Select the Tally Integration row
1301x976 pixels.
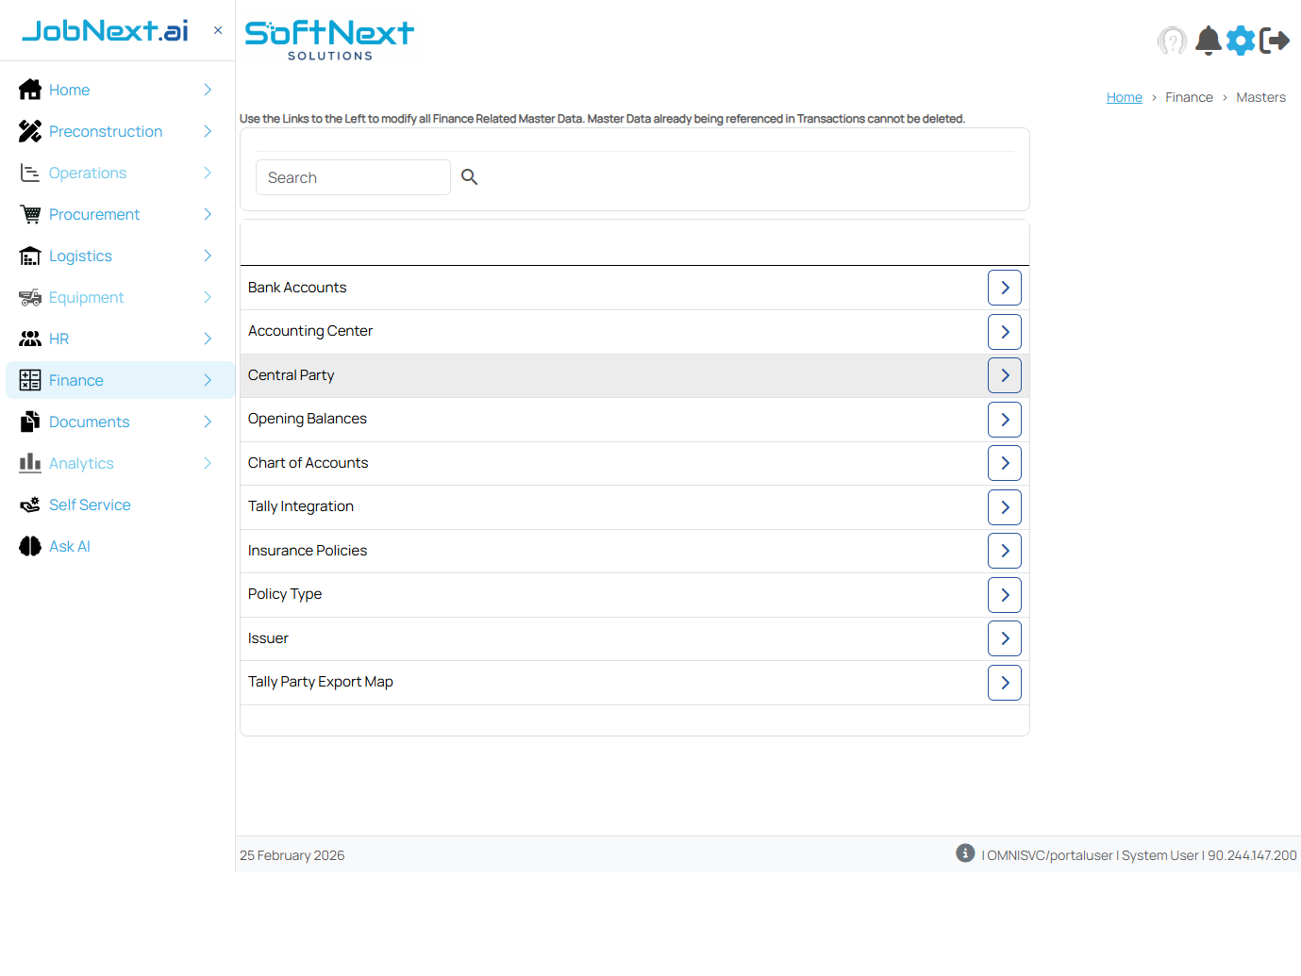tap(301, 506)
